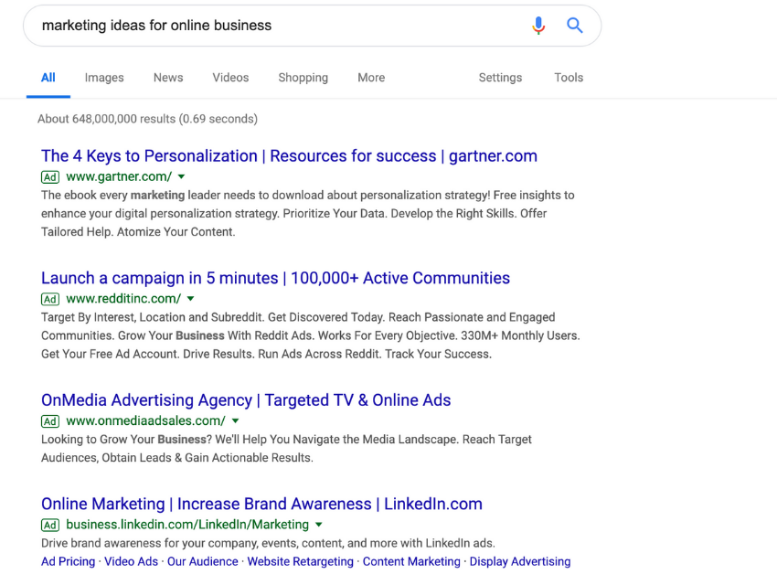
Task: Click the Gartner ad description starting 'The ebook every marketing'
Action: tap(308, 214)
